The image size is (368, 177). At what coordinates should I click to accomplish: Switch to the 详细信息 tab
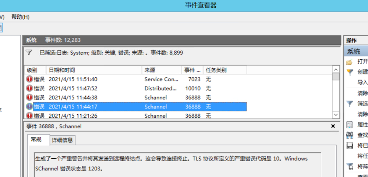[x=62, y=140]
